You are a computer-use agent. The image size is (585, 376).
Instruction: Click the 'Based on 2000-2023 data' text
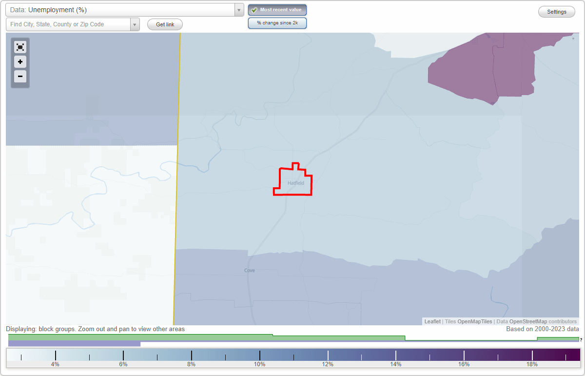coord(543,329)
